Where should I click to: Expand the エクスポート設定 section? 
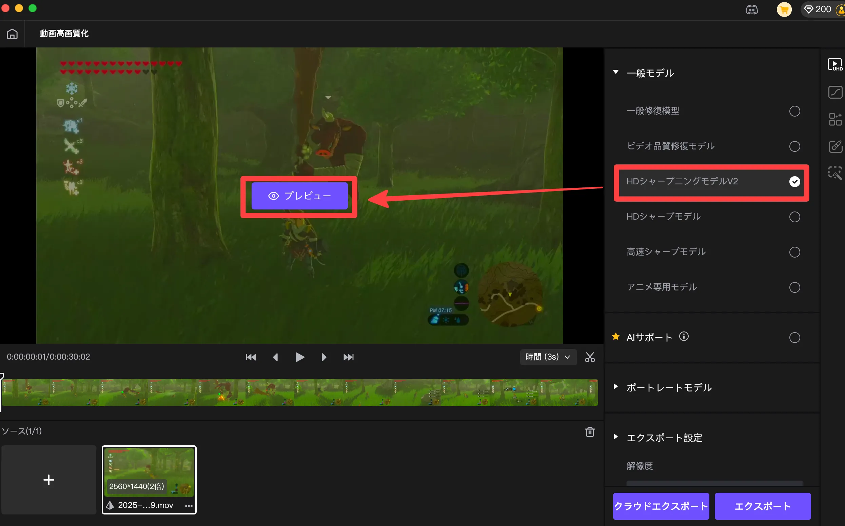point(615,437)
